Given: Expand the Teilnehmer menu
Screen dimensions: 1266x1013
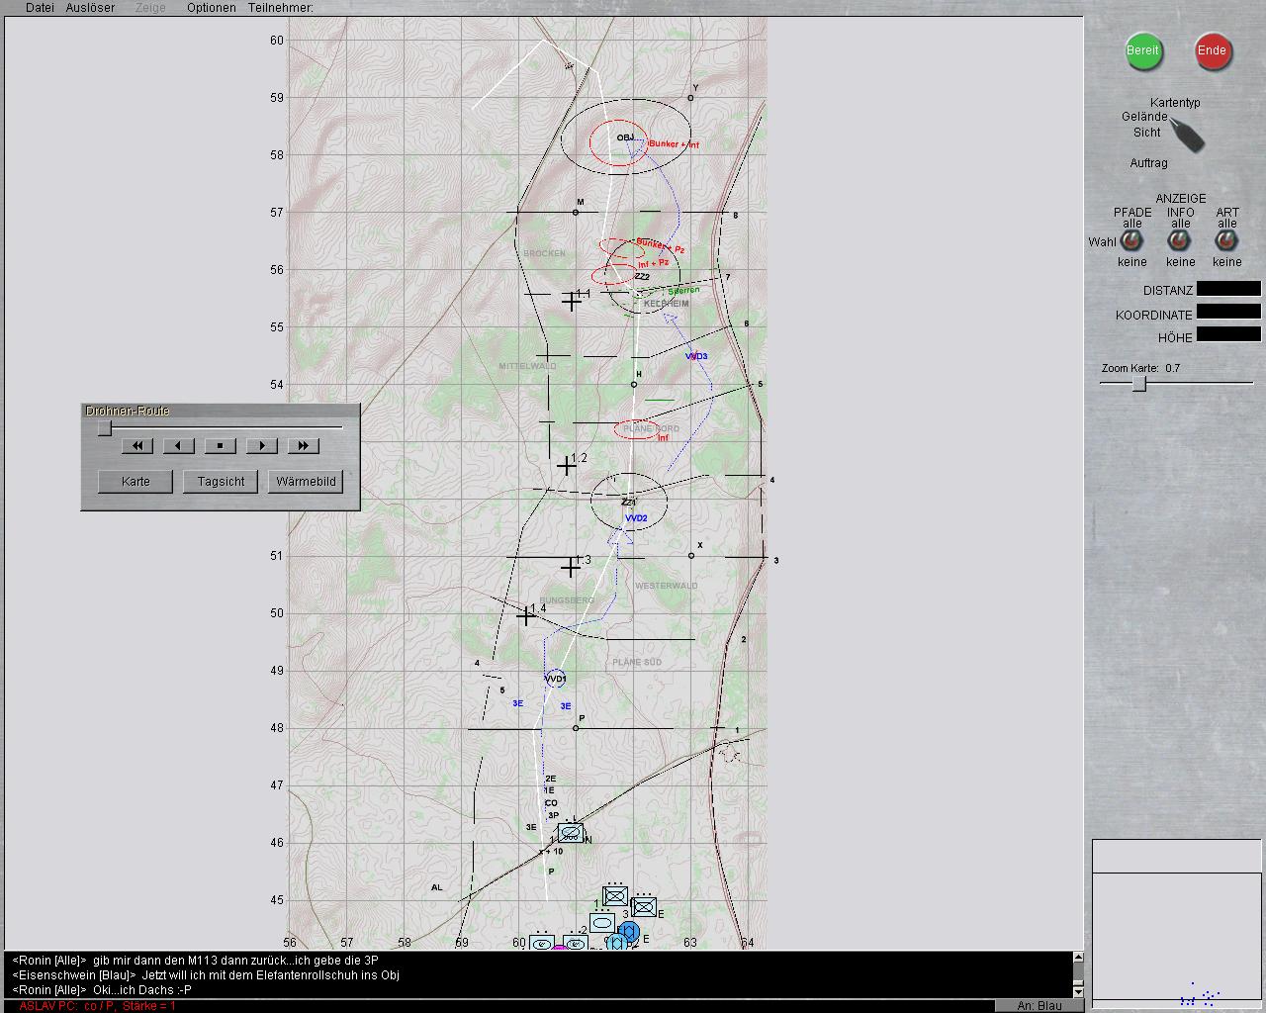Looking at the screenshot, I should (x=281, y=8).
